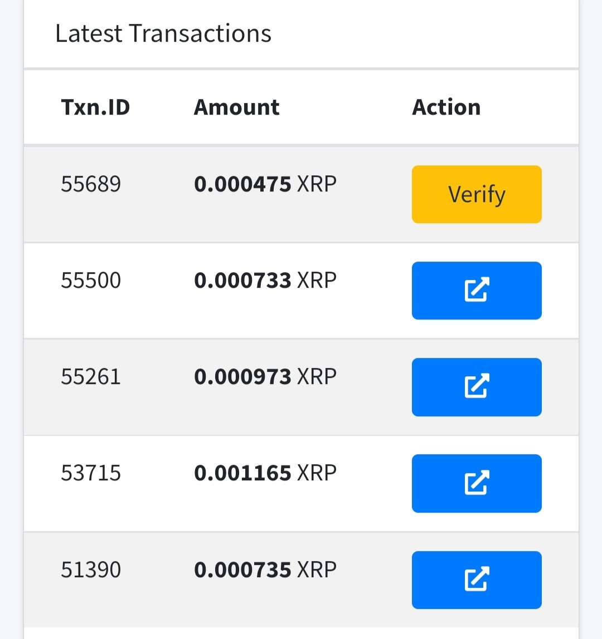This screenshot has height=639, width=602.
Task: Open external link for transaction 55500
Action: point(476,291)
